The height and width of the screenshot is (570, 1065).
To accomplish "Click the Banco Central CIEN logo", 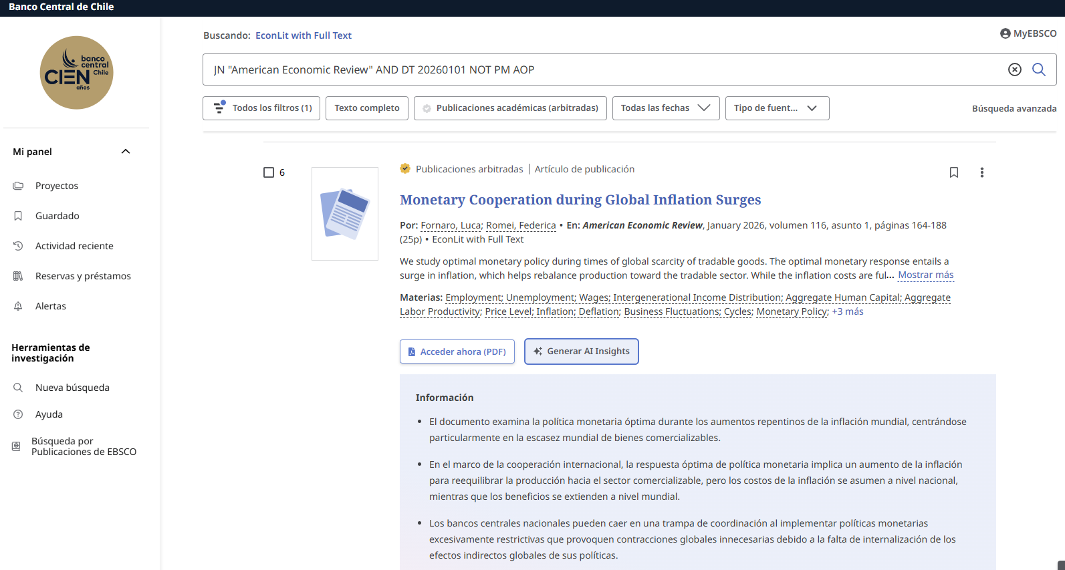I will coord(76,73).
